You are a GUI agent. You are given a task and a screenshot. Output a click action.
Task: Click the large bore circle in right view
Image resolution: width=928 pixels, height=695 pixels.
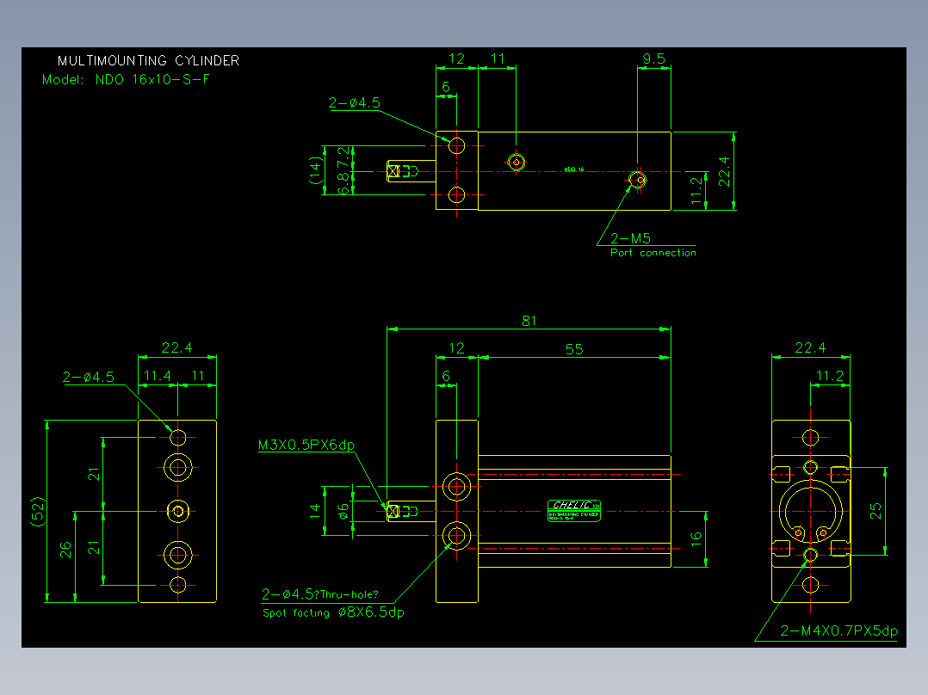tap(810, 511)
